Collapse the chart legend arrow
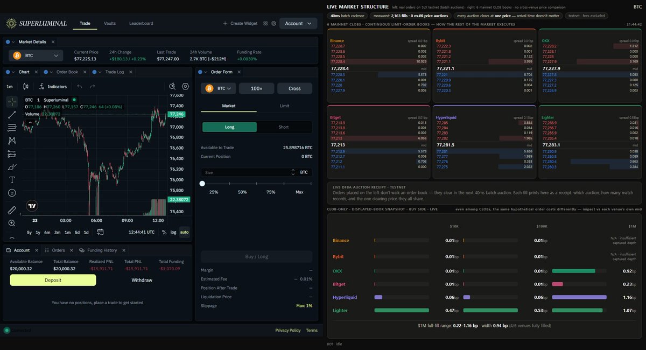The width and height of the screenshot is (646, 350). [31, 123]
